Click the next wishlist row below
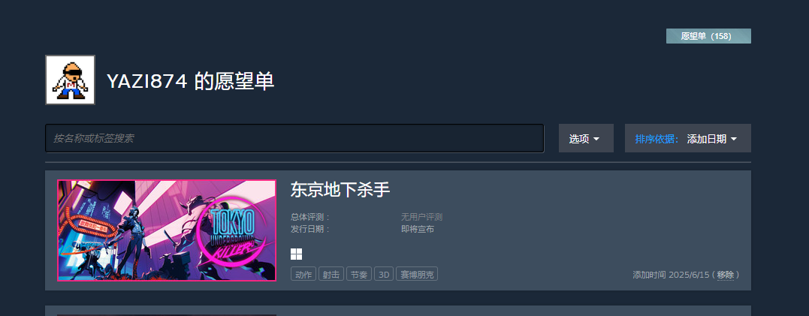809x316 pixels. (x=398, y=311)
